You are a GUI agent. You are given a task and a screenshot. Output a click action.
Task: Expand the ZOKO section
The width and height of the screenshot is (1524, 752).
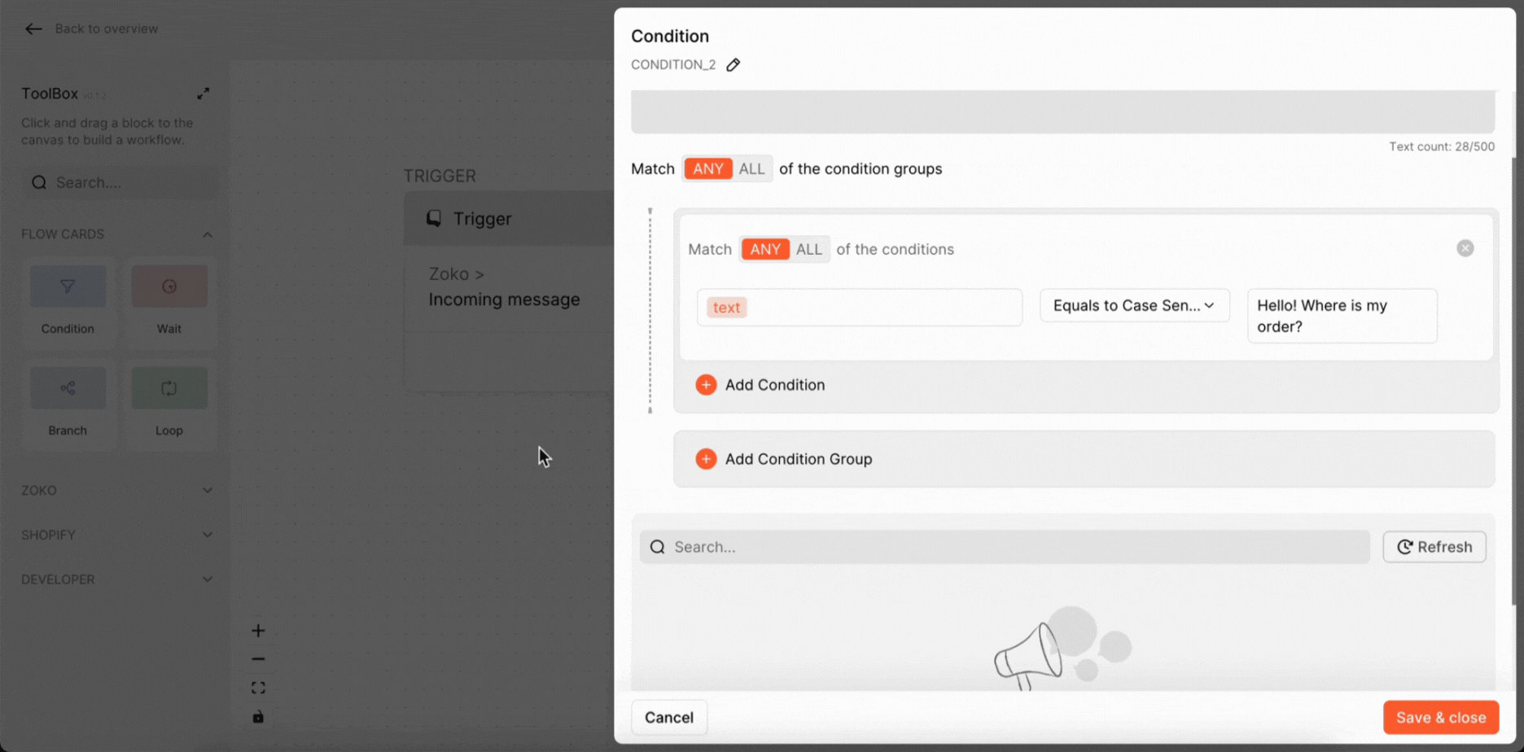click(208, 490)
